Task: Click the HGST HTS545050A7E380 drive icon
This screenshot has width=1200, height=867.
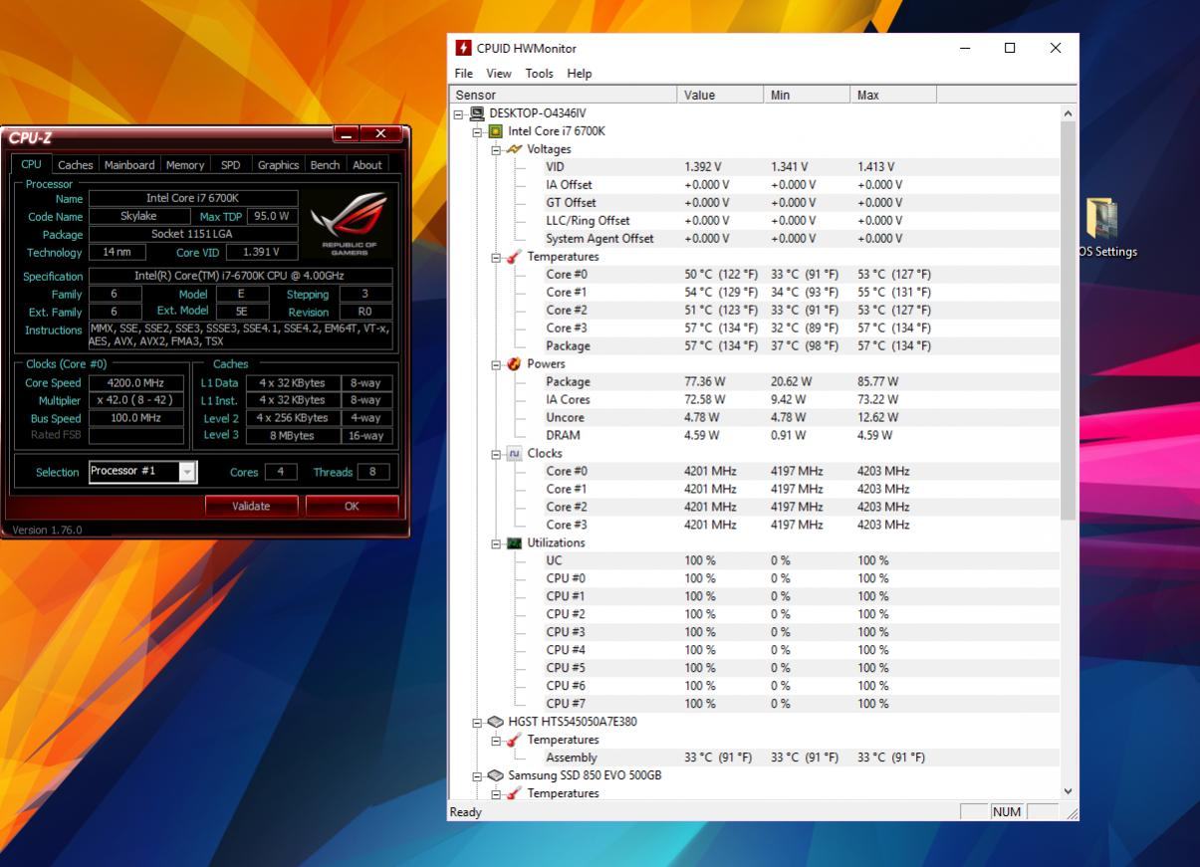Action: click(495, 722)
